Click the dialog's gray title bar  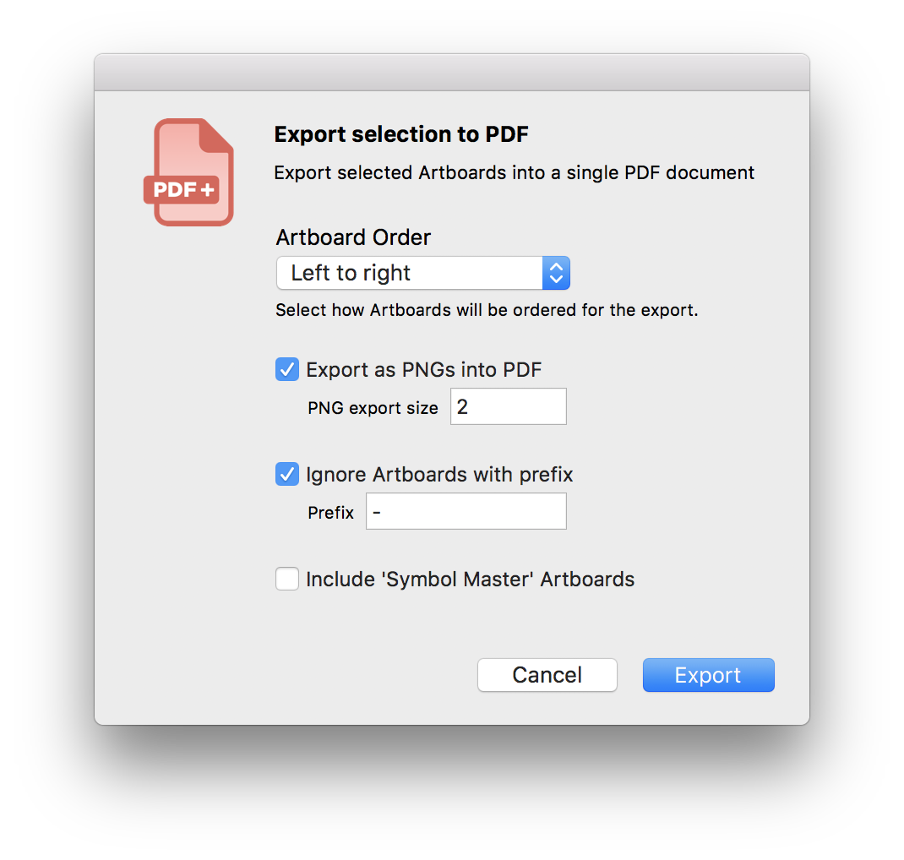pos(452,72)
